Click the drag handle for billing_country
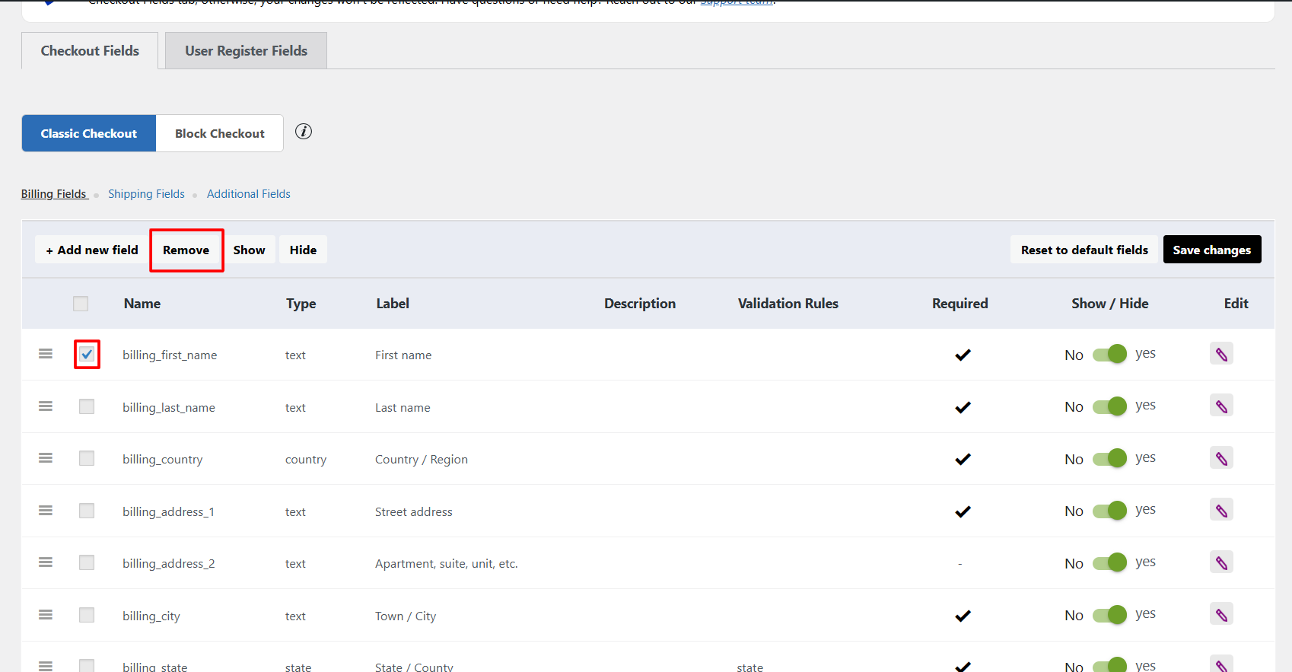This screenshot has height=672, width=1292. pos(46,458)
